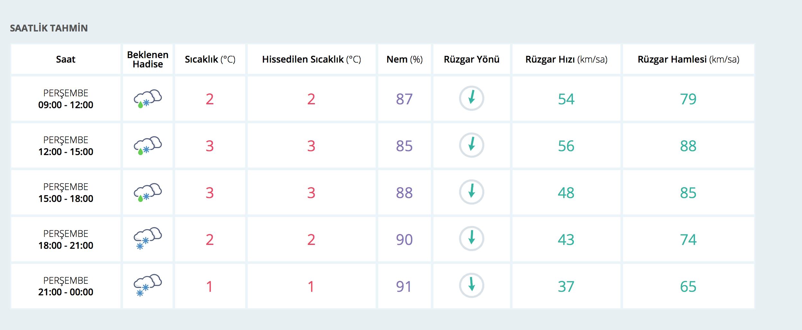802x330 pixels.
Task: Click wind direction arrow for 21:00 - 00:00
Action: [471, 285]
